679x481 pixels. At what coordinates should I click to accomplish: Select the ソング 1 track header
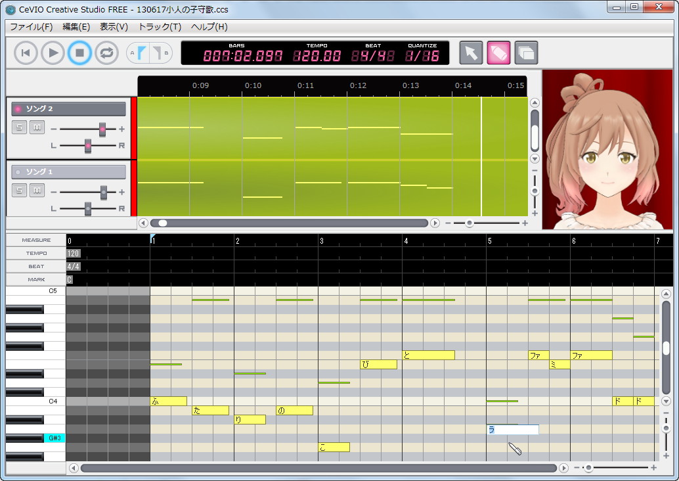(x=68, y=172)
